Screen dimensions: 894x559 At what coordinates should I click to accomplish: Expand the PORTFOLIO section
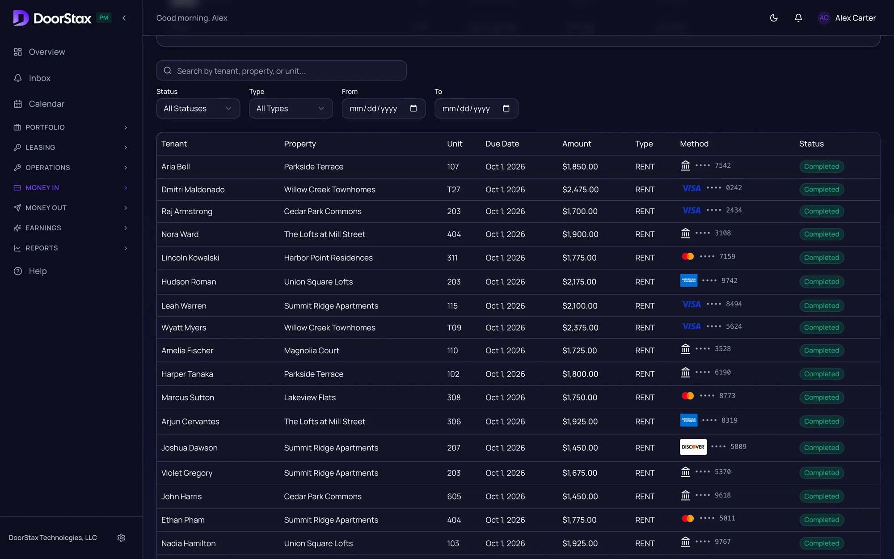[x=71, y=127]
